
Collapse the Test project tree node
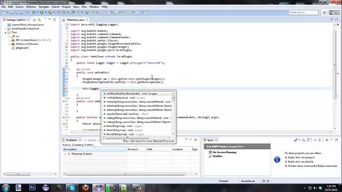[x=5, y=33]
